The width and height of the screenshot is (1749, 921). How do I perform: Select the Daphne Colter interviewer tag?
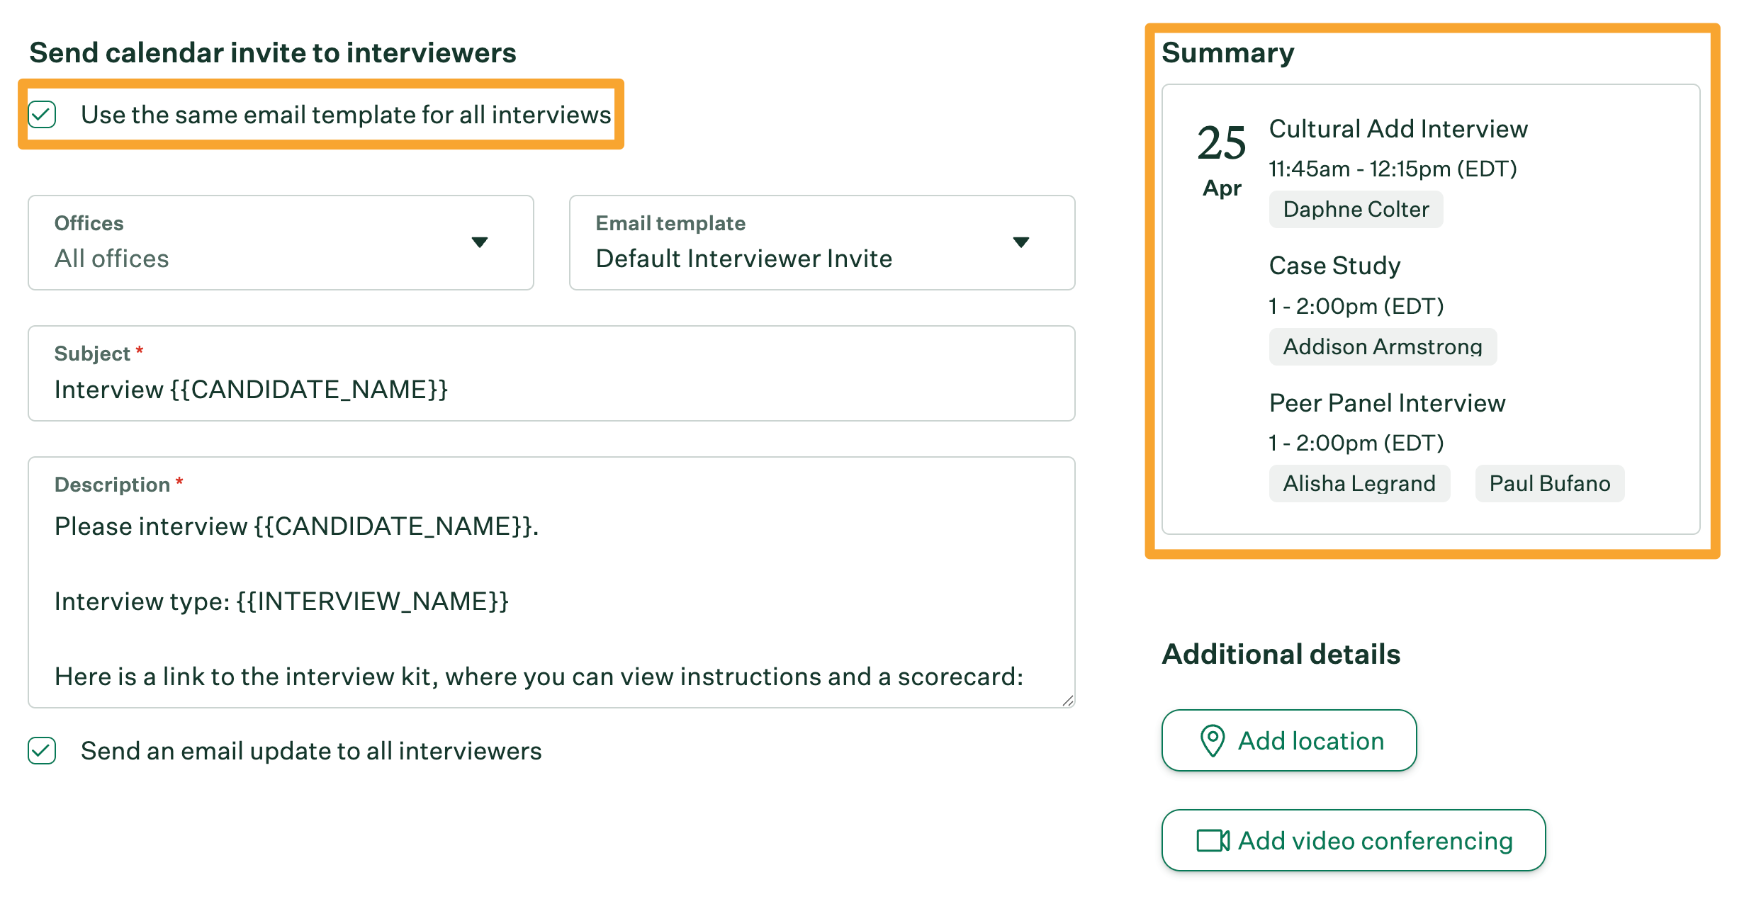(1356, 210)
